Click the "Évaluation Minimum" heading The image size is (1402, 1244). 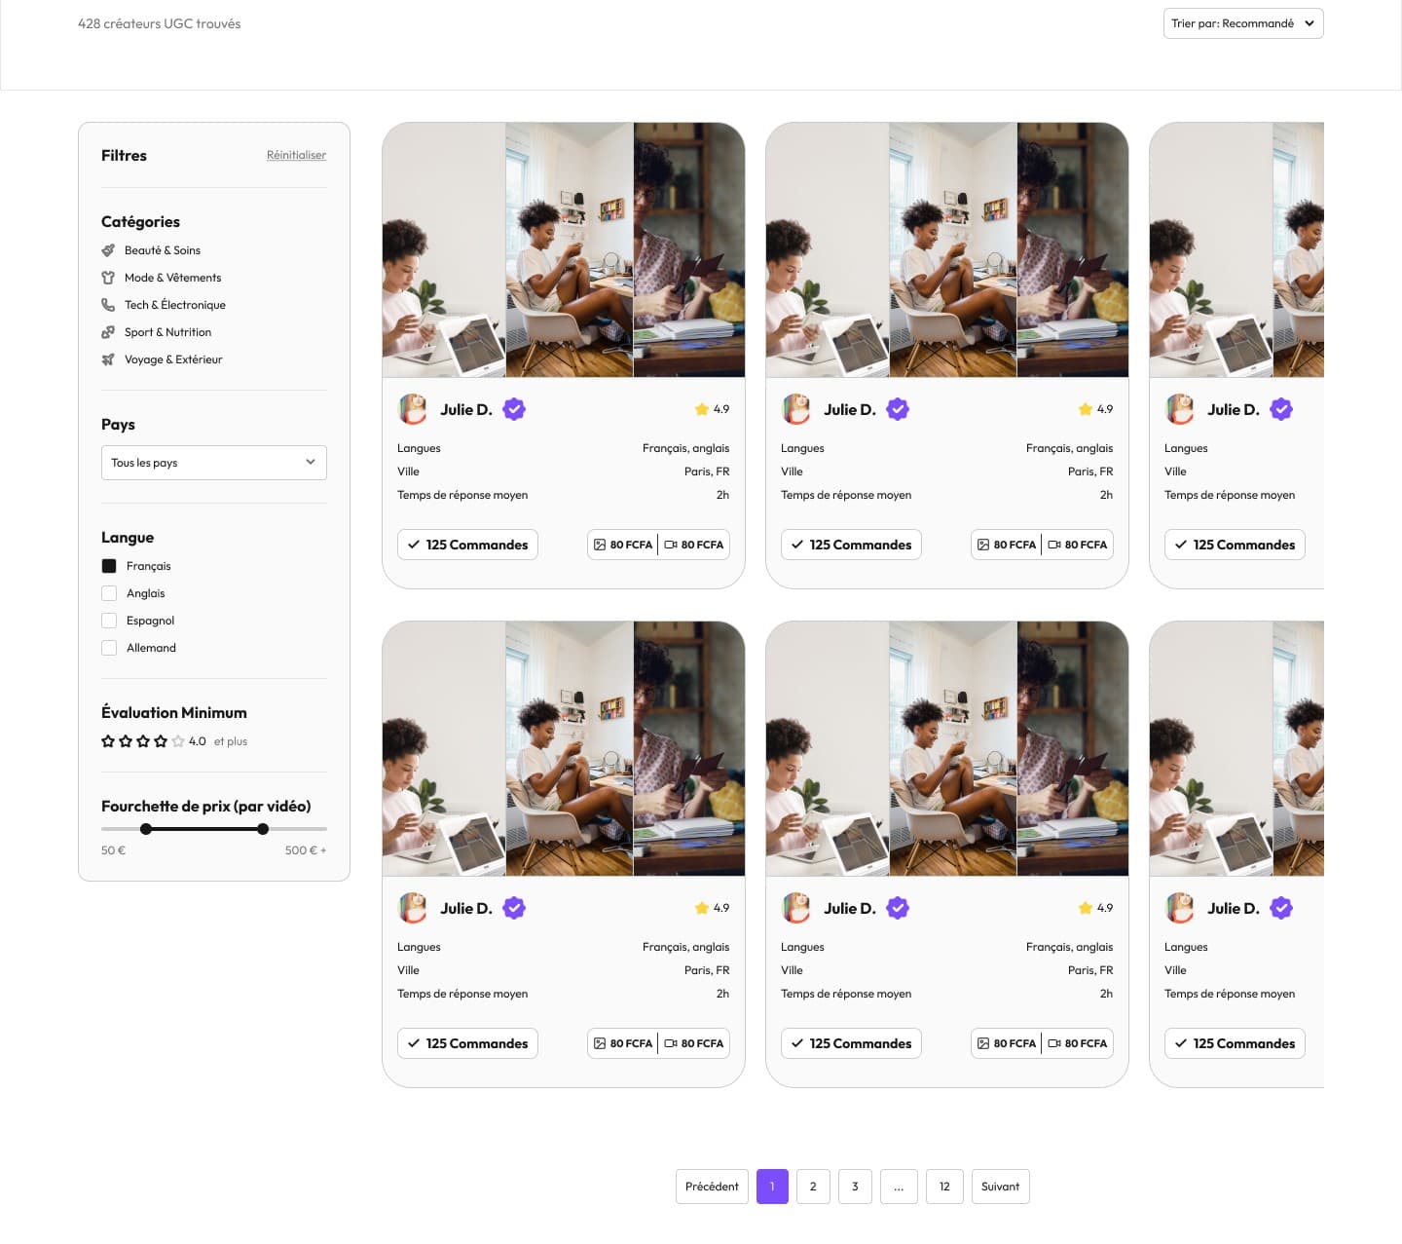coord(174,713)
